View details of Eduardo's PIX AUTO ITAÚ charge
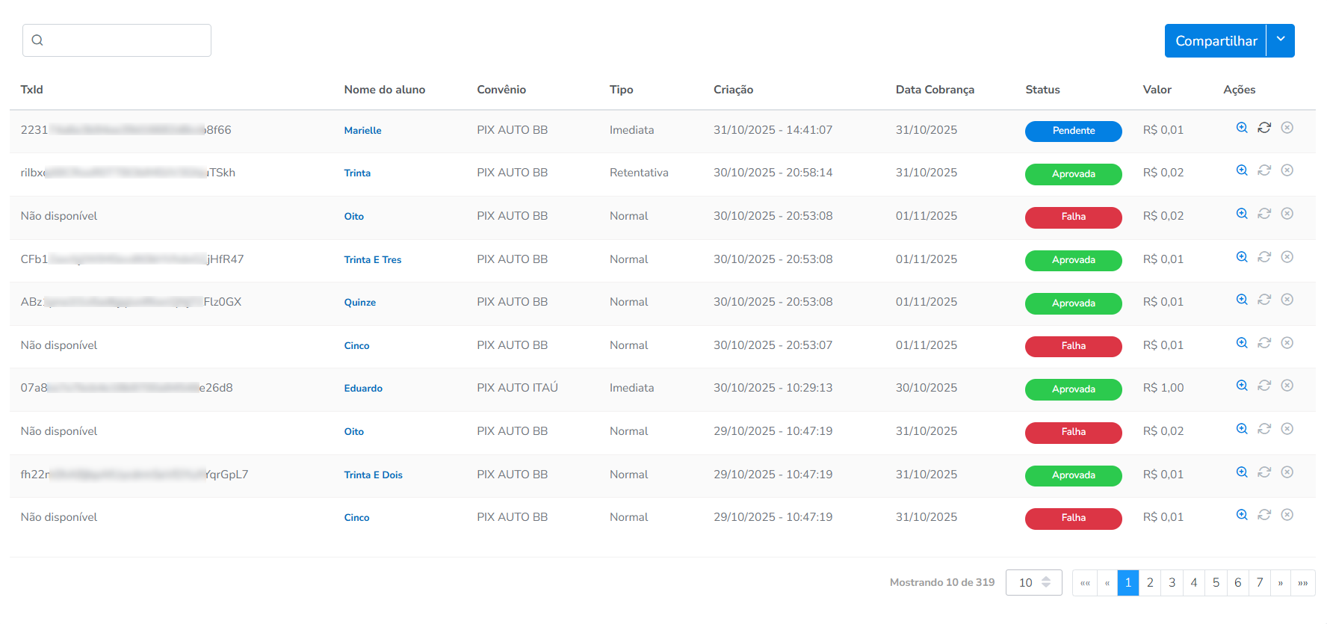The image size is (1327, 624). (x=1242, y=386)
